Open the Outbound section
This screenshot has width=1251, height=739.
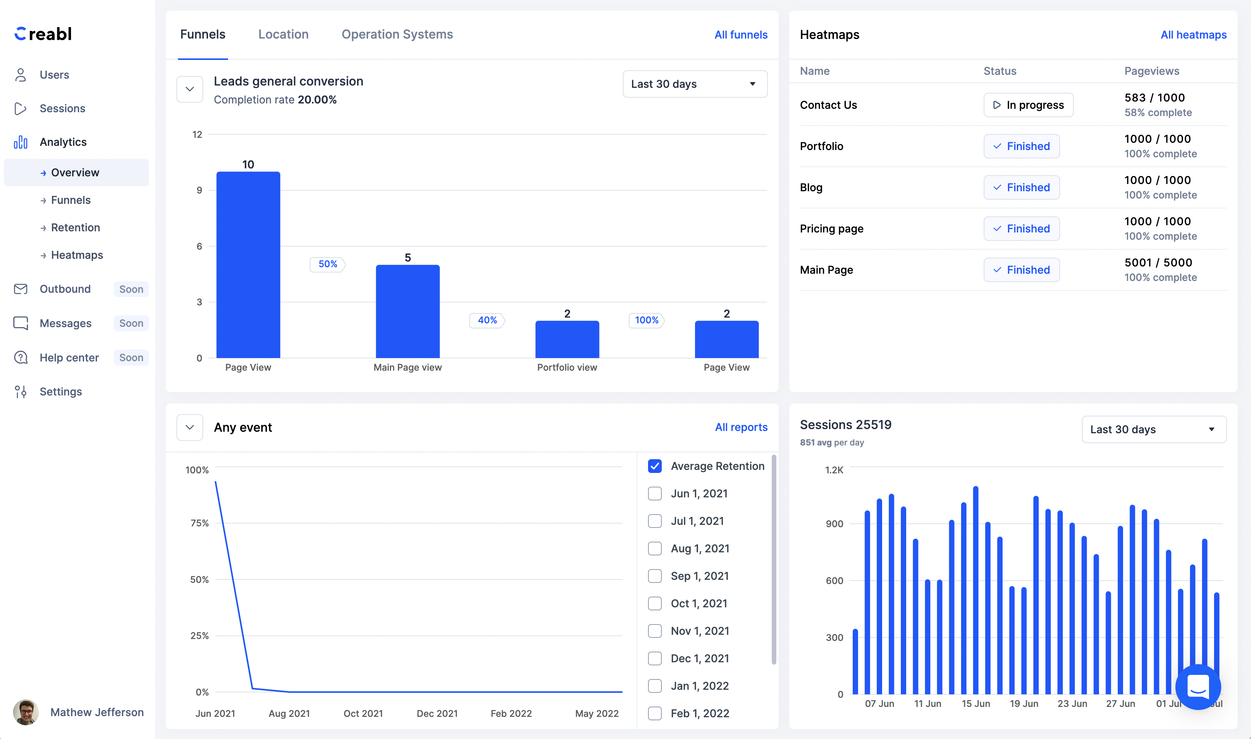pos(65,289)
